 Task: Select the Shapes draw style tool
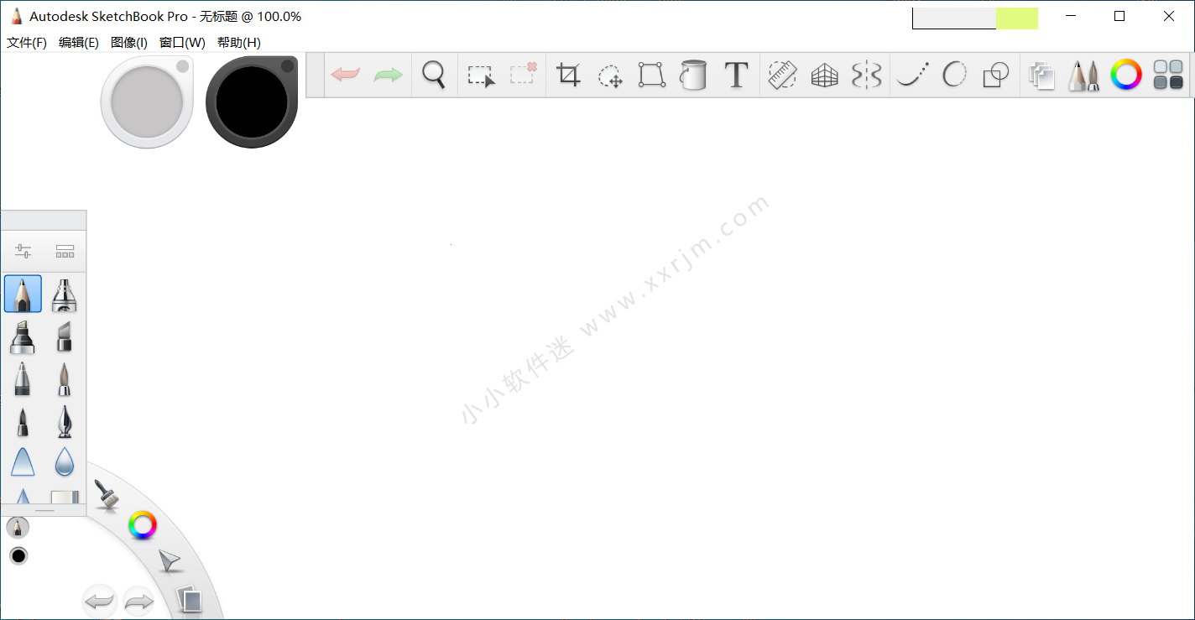[995, 76]
